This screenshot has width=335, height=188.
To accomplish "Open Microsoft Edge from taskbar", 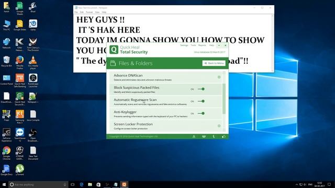I will [82, 184].
